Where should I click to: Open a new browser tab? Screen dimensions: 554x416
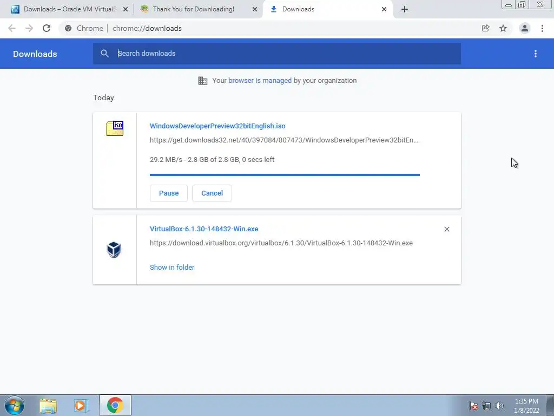[x=405, y=10]
